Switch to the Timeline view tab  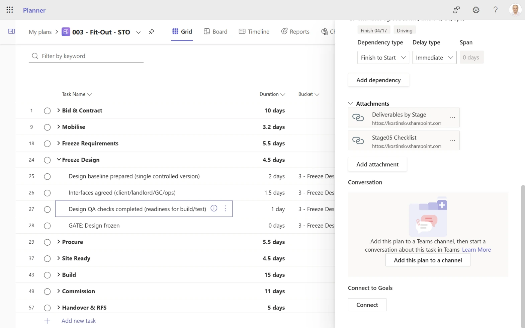[x=254, y=31]
